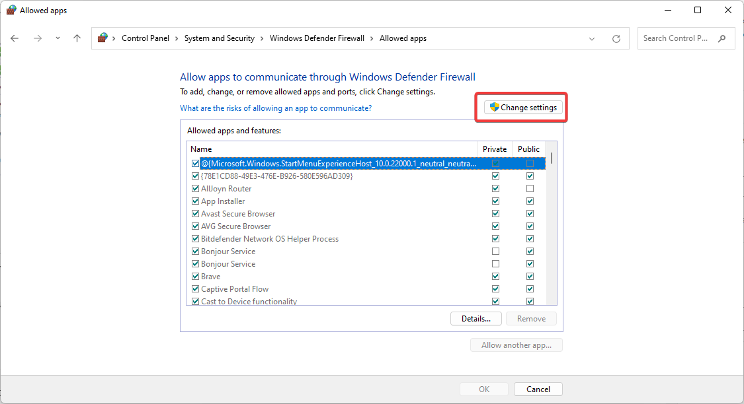Select Cast to Device functionality row text
The image size is (744, 404).
tap(249, 301)
